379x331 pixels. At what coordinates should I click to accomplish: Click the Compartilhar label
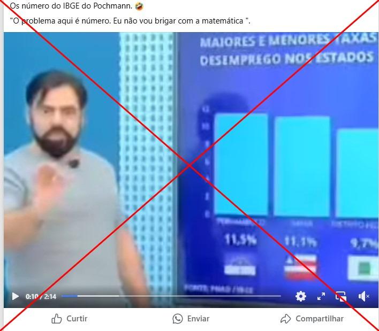click(320, 319)
